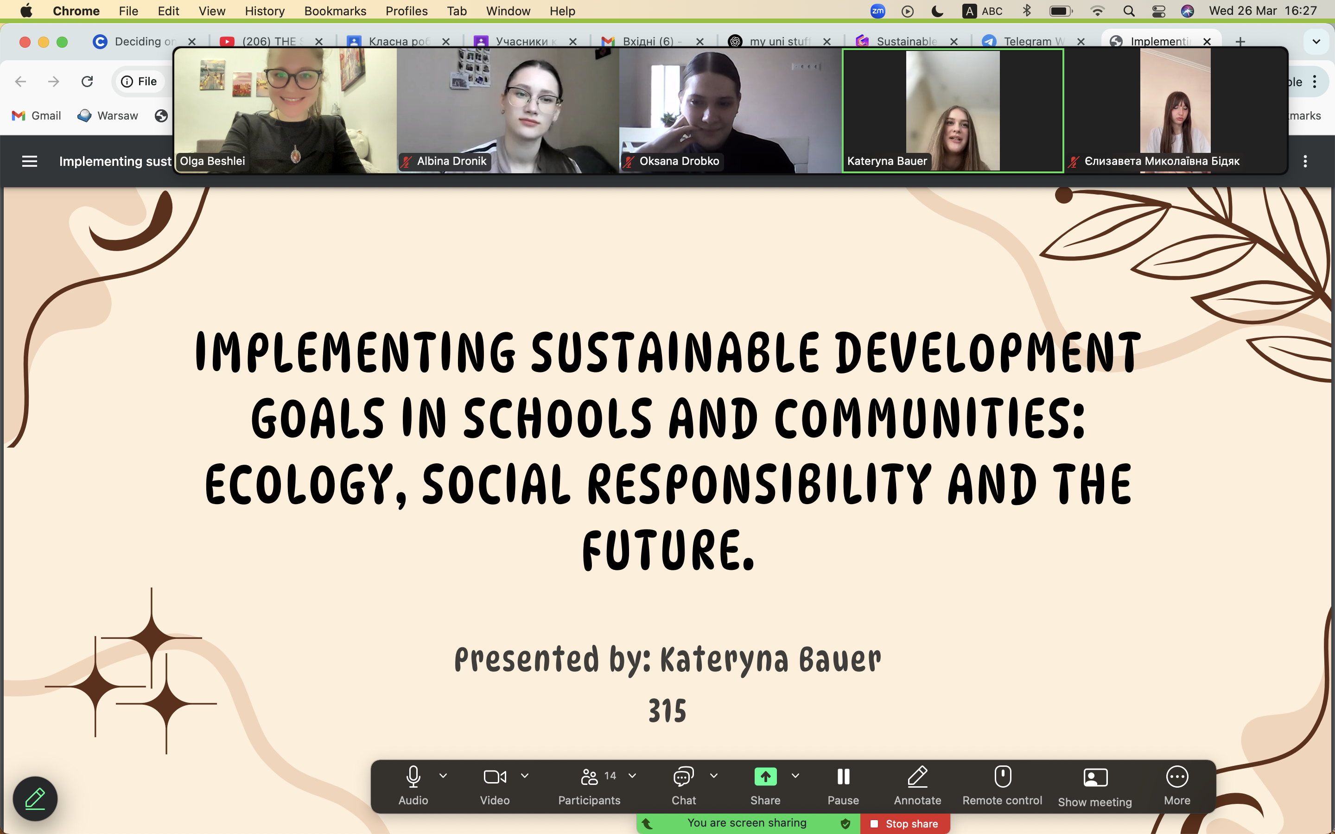Image resolution: width=1335 pixels, height=834 pixels.
Task: Expand the Share options arrow
Action: coord(795,776)
